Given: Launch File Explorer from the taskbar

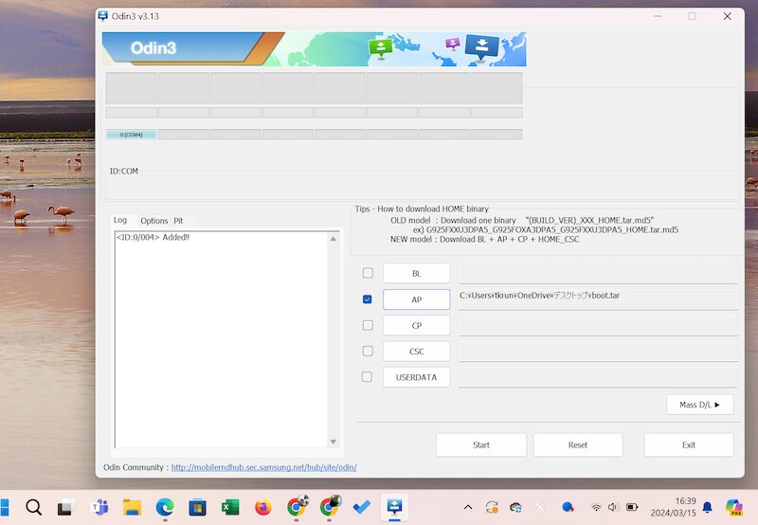Looking at the screenshot, I should pyautogui.click(x=132, y=507).
